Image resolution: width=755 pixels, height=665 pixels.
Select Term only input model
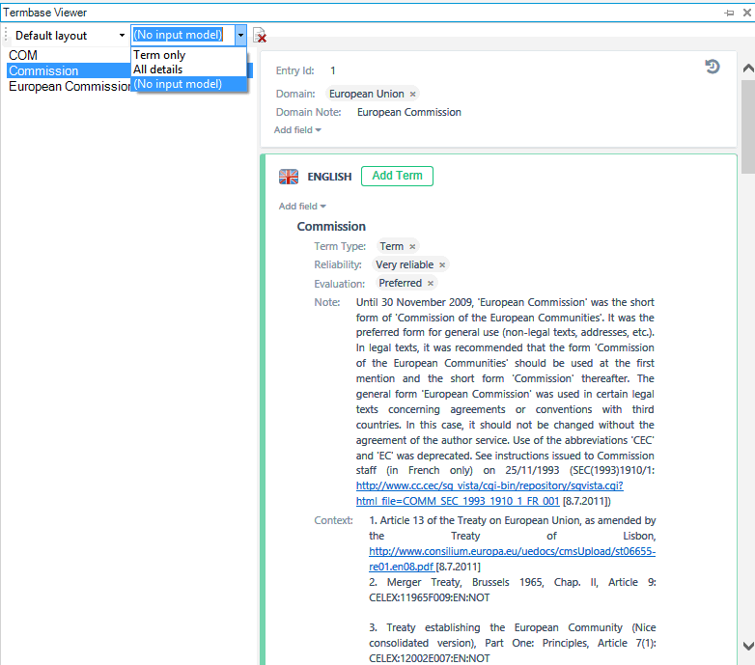189,55
